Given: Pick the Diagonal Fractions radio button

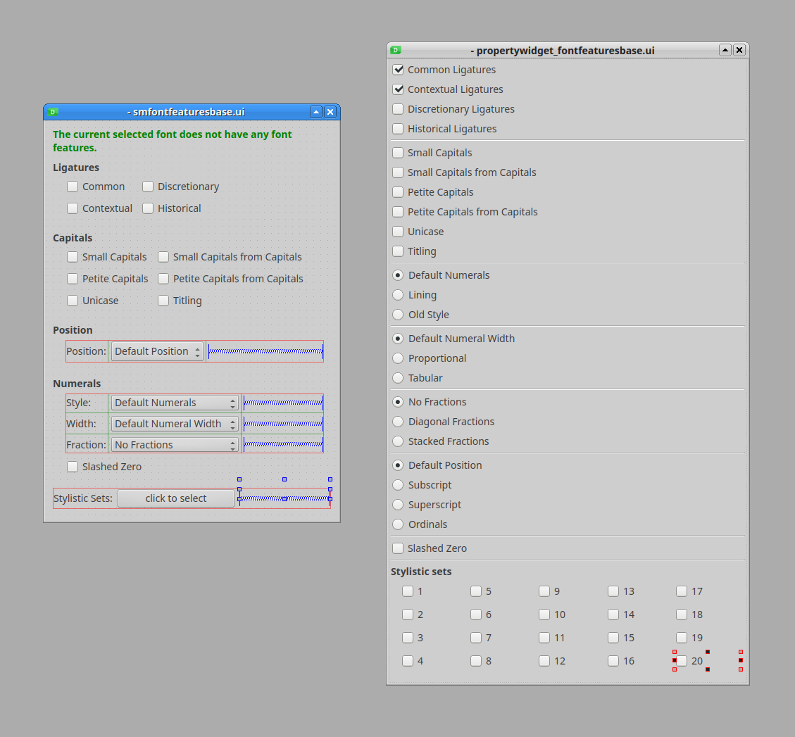Looking at the screenshot, I should tap(399, 422).
